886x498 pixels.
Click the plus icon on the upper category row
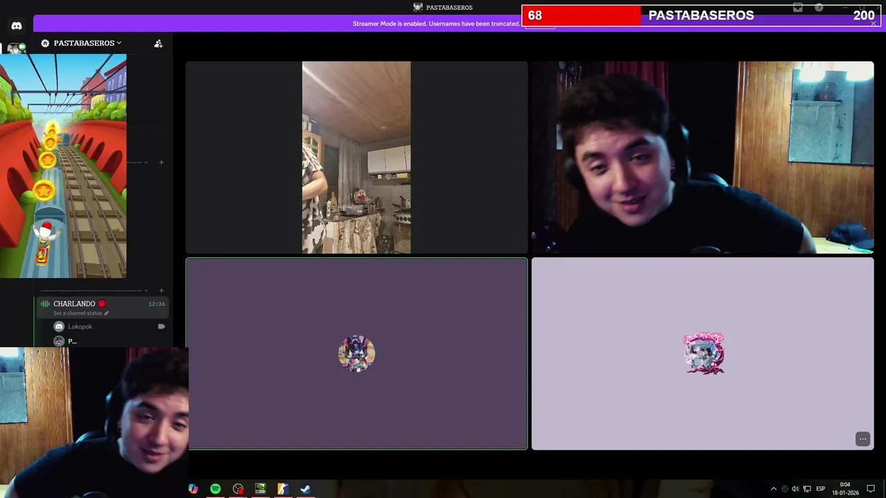pyautogui.click(x=161, y=163)
